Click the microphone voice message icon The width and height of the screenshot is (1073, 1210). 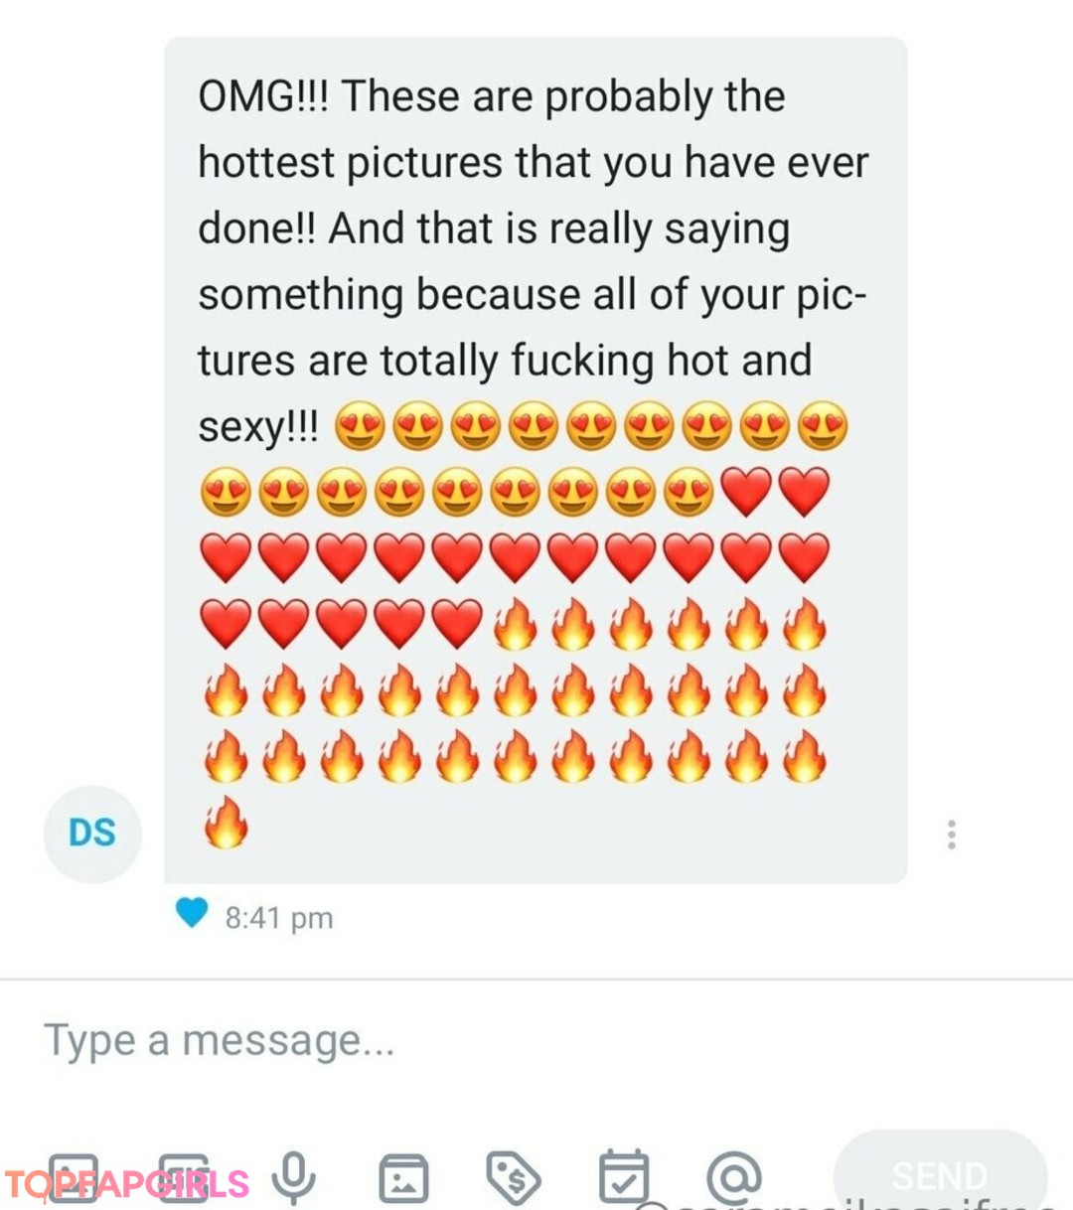click(293, 1177)
